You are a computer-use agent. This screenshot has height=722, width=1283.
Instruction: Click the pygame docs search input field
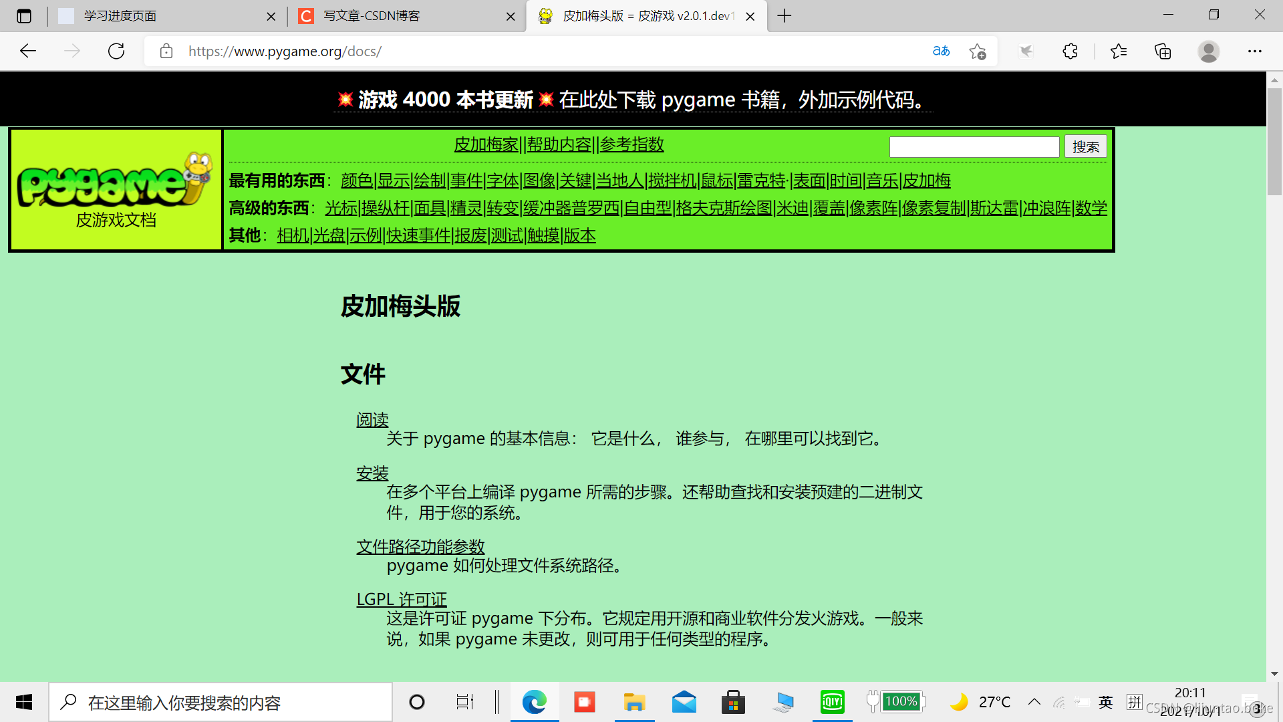tap(974, 146)
